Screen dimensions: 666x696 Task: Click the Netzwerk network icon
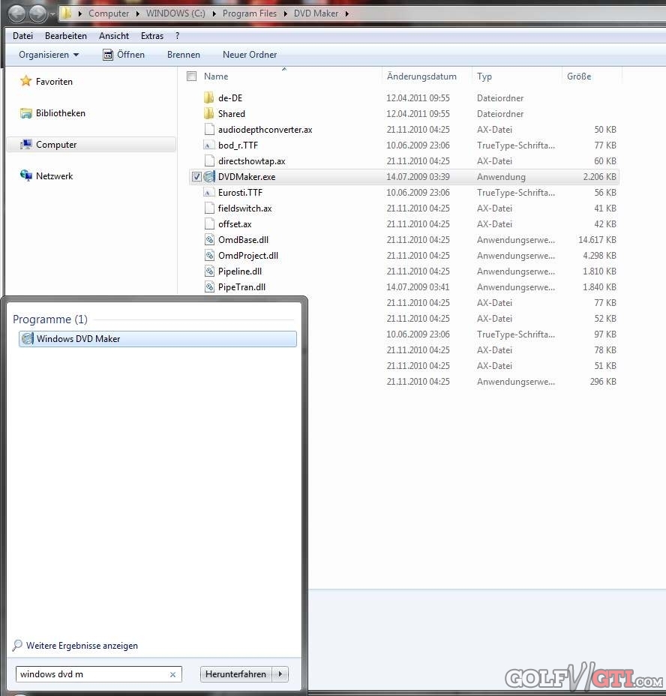tap(26, 175)
